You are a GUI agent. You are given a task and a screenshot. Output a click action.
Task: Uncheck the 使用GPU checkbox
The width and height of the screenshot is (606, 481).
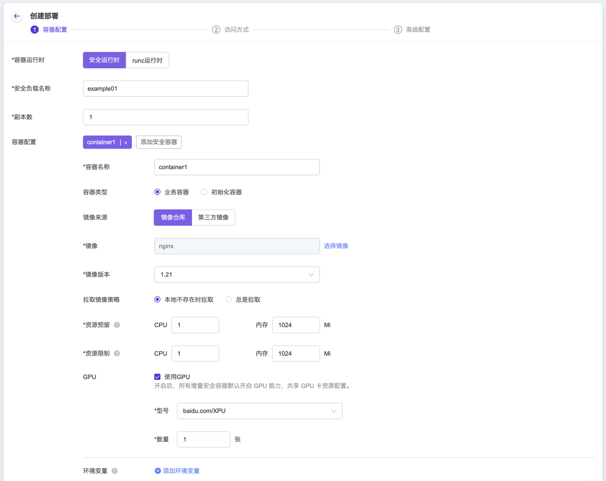click(157, 377)
